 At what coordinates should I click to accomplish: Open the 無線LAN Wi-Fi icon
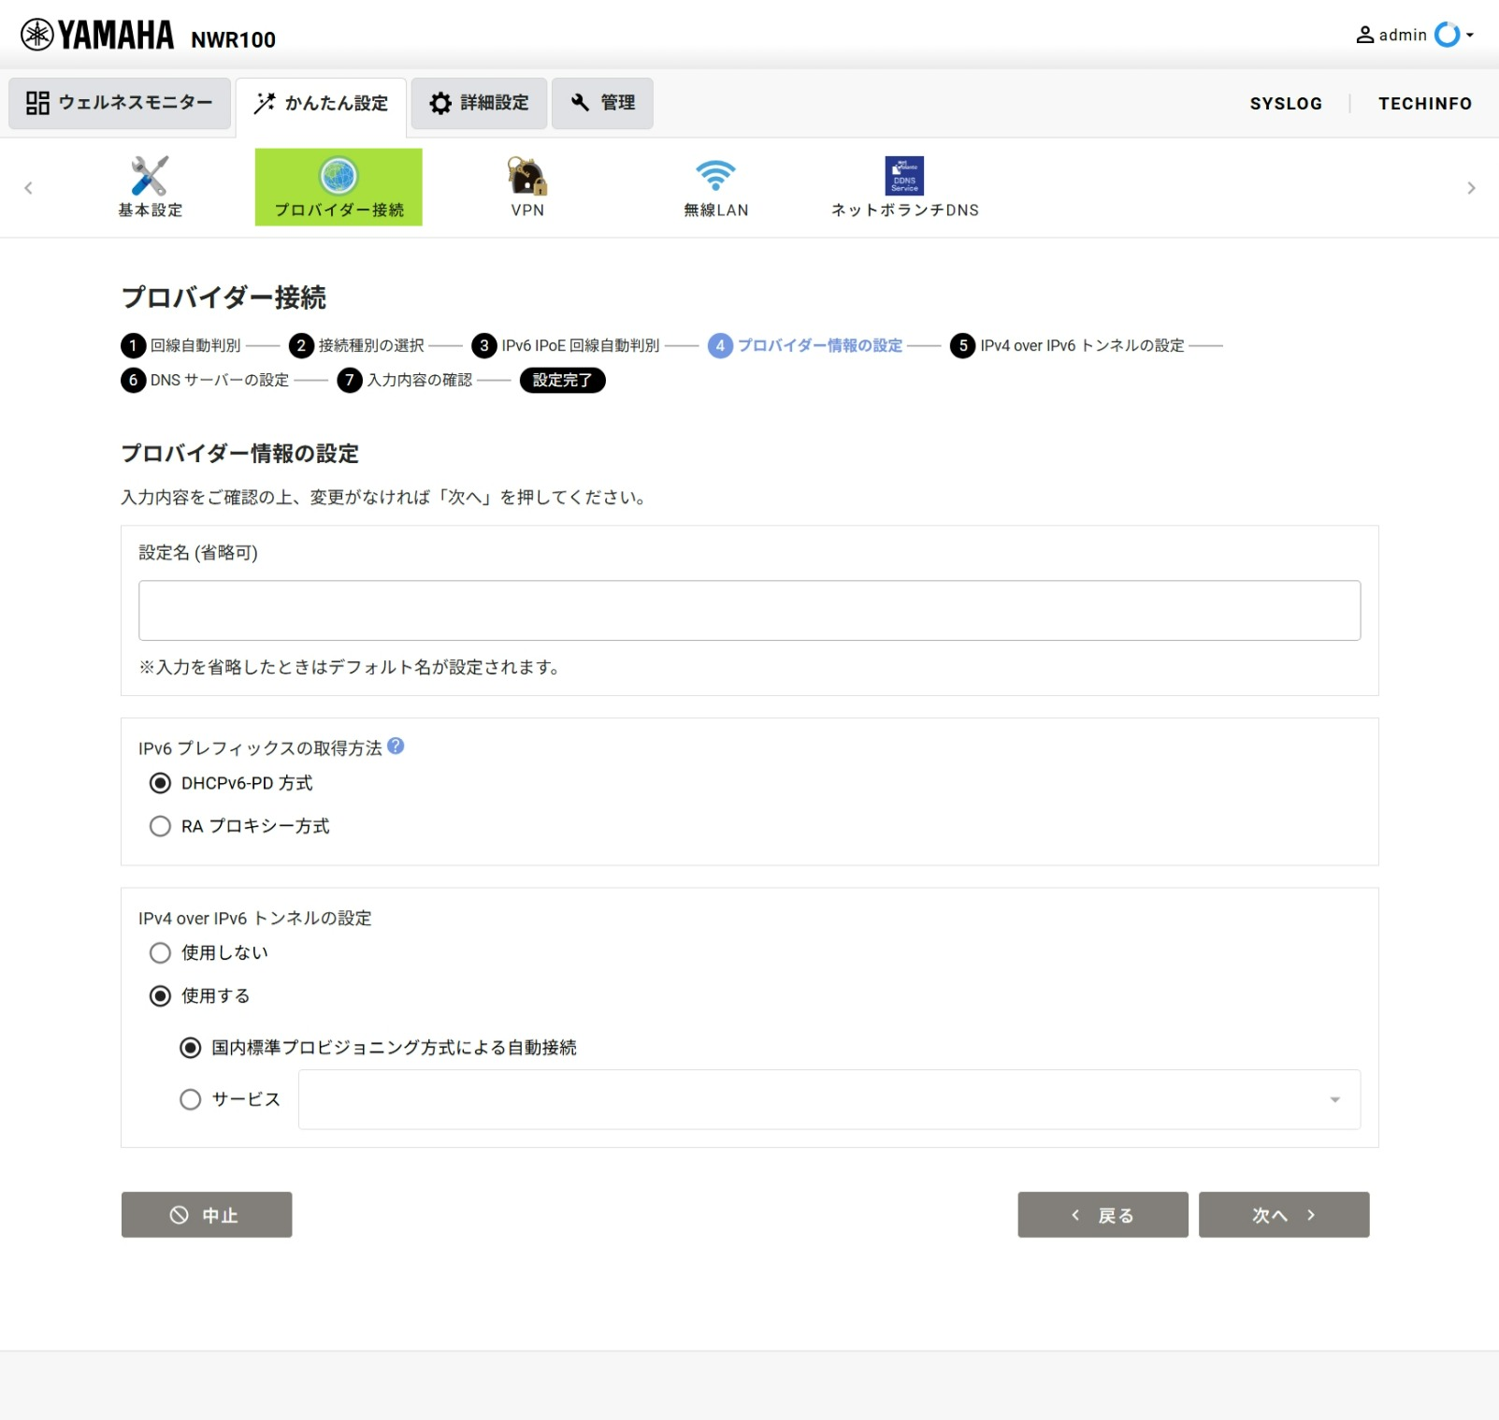tap(715, 176)
